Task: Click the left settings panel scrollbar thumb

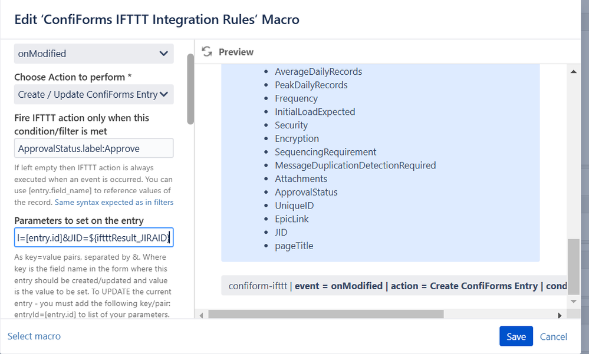Action: click(190, 88)
